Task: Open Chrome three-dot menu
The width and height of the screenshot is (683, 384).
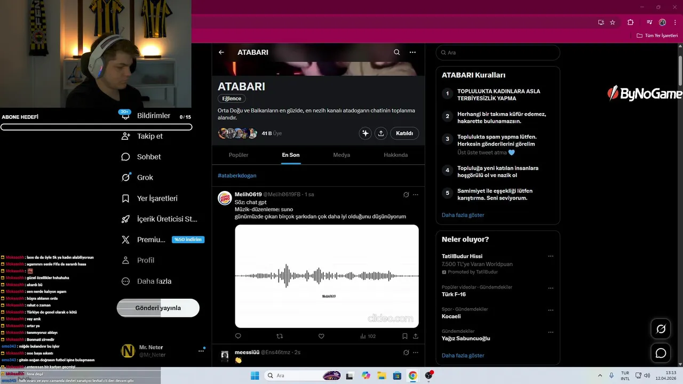Action: click(675, 22)
